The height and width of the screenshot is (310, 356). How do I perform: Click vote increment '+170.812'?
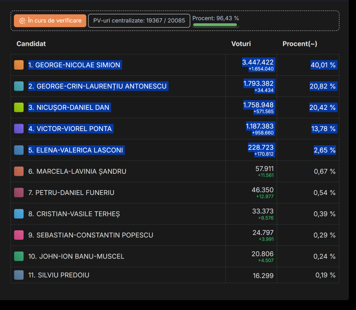click(x=264, y=154)
